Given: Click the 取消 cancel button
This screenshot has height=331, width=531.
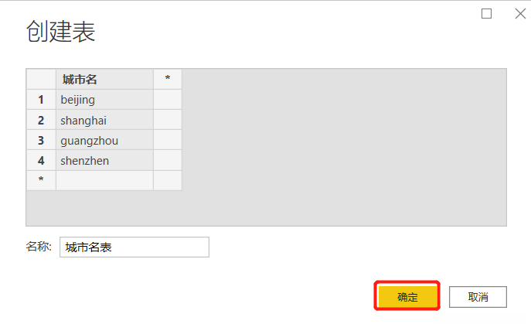Looking at the screenshot, I should coord(478,297).
